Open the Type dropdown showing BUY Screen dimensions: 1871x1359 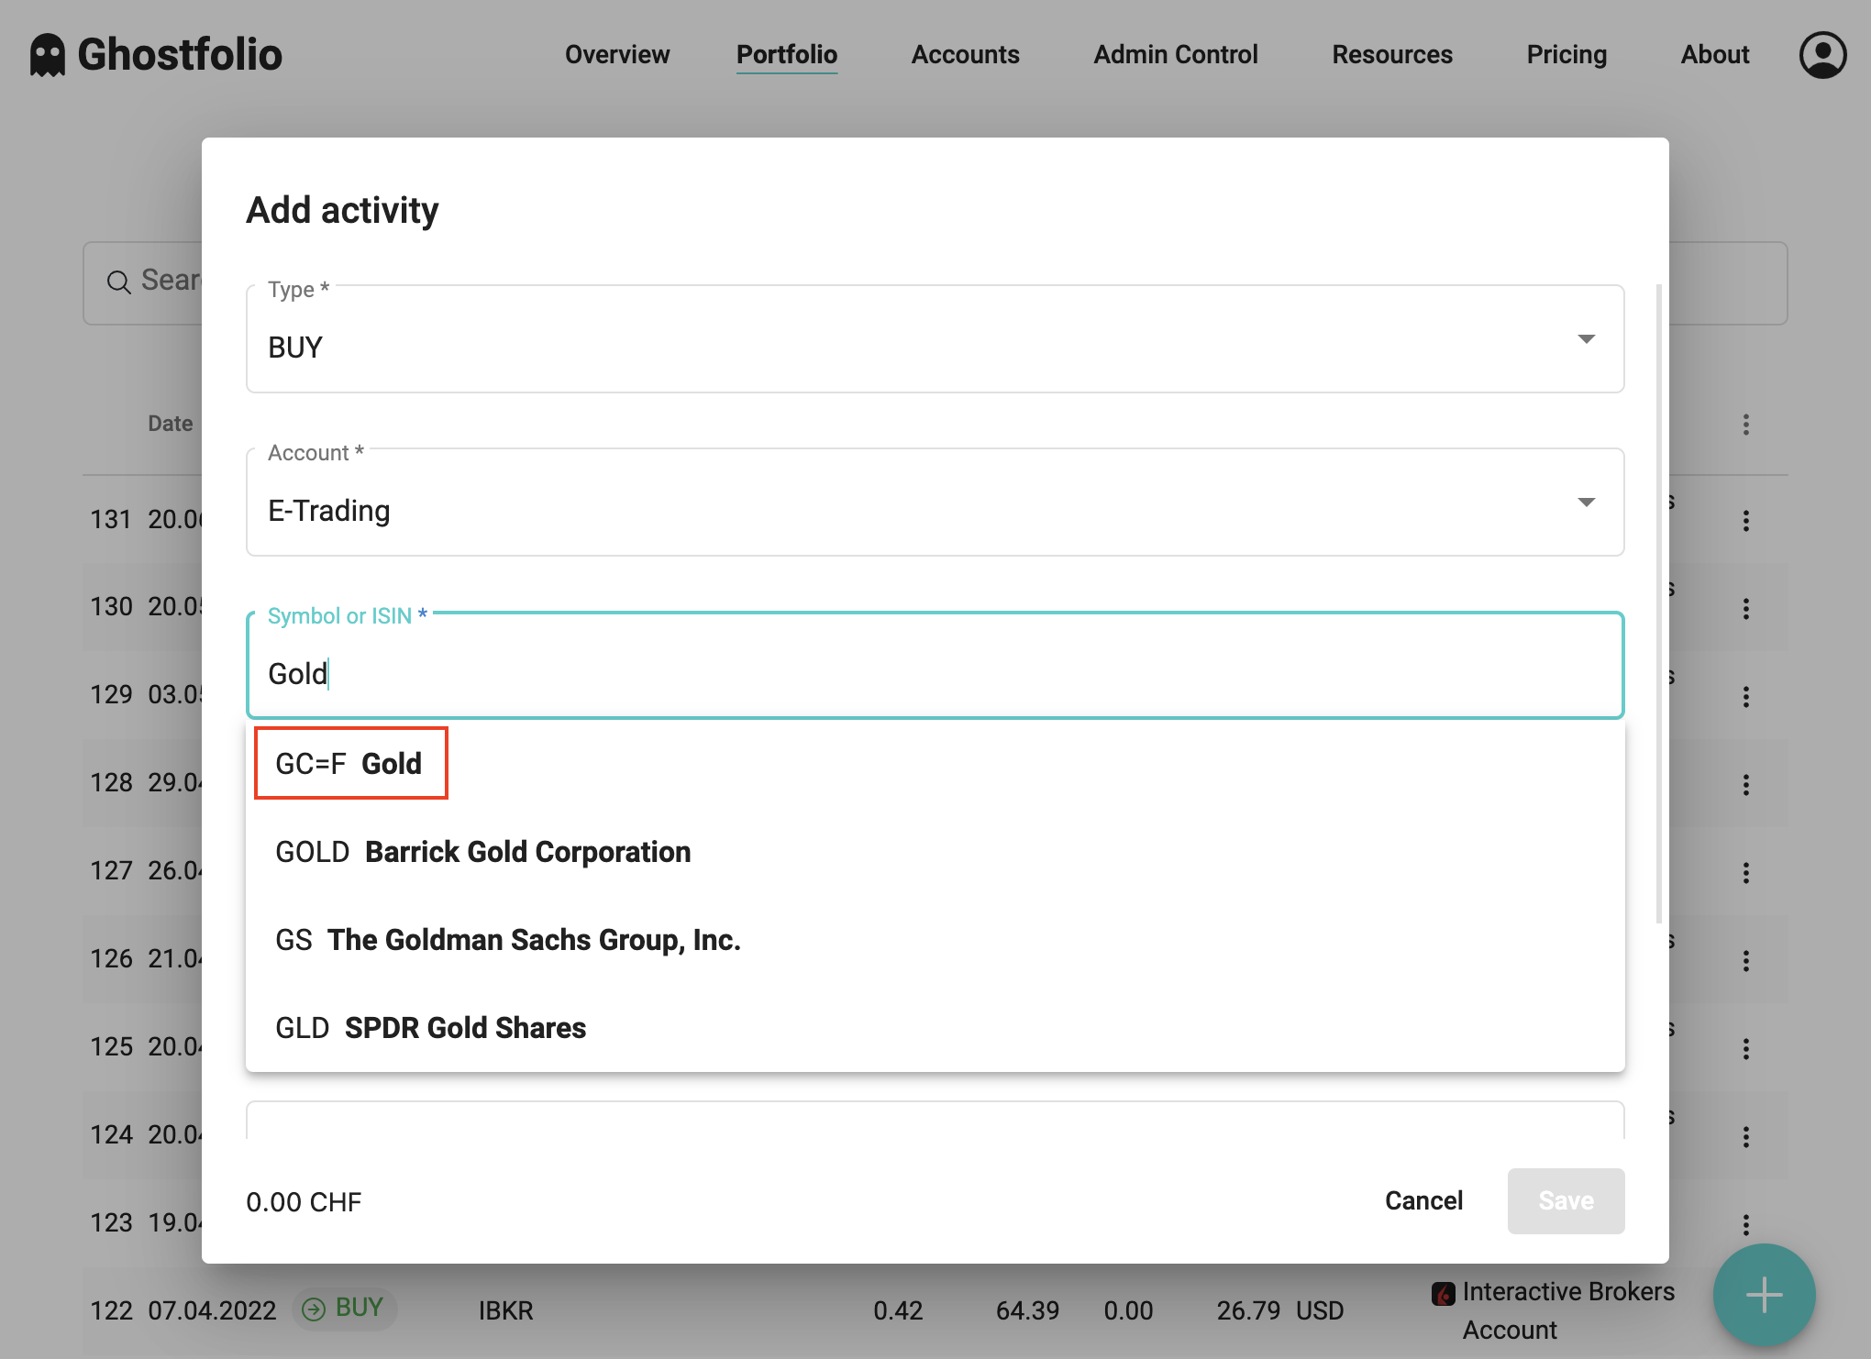pyautogui.click(x=934, y=340)
